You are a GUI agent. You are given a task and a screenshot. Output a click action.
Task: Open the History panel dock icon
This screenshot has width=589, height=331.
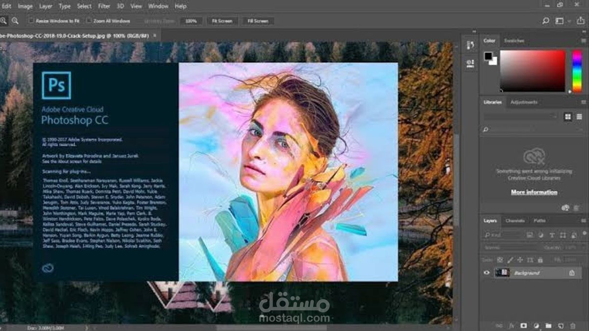pyautogui.click(x=470, y=45)
